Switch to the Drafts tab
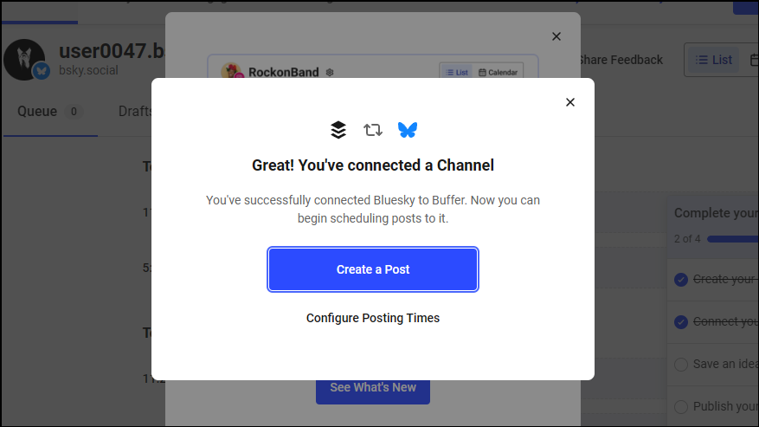This screenshot has height=427, width=759. 135,112
